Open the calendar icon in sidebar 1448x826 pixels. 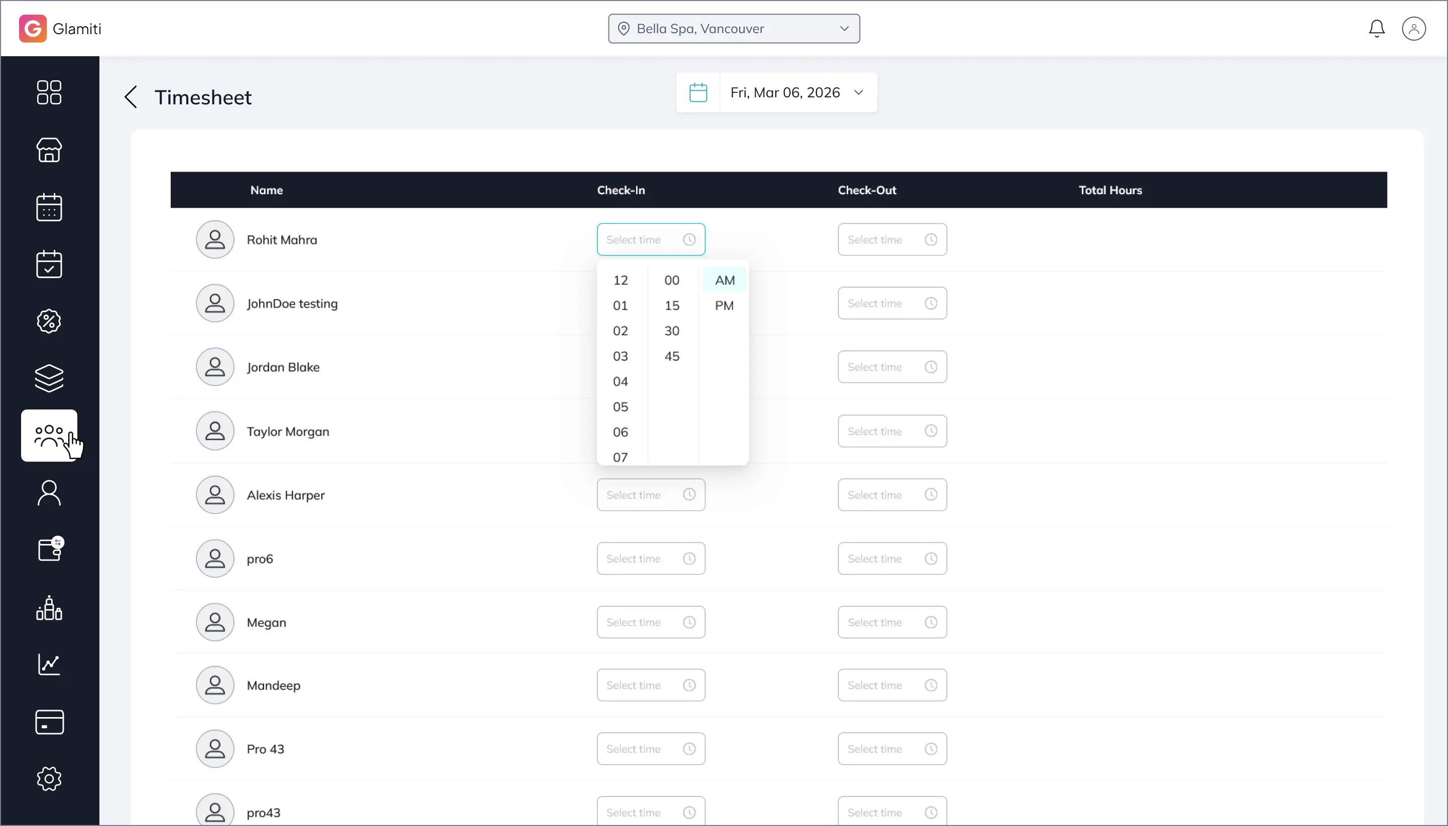pos(49,207)
